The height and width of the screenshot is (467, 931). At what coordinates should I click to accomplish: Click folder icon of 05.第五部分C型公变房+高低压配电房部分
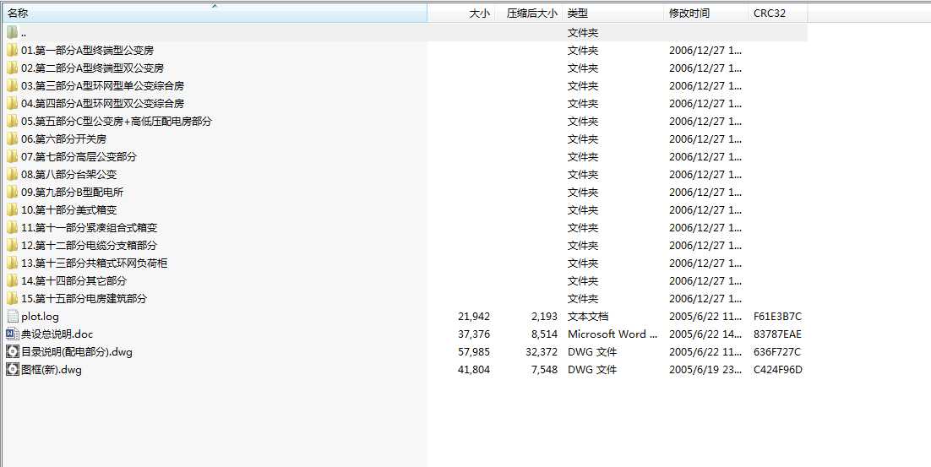click(12, 121)
